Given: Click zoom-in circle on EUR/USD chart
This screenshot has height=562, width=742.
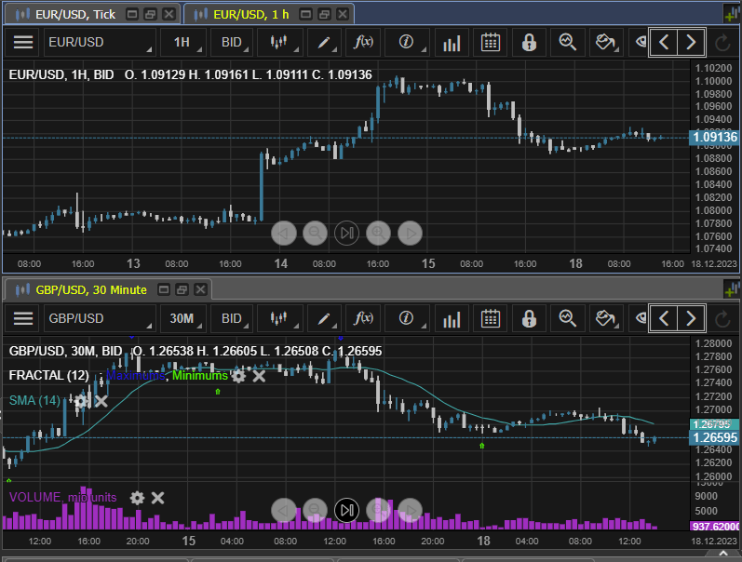Looking at the screenshot, I should 378,234.
